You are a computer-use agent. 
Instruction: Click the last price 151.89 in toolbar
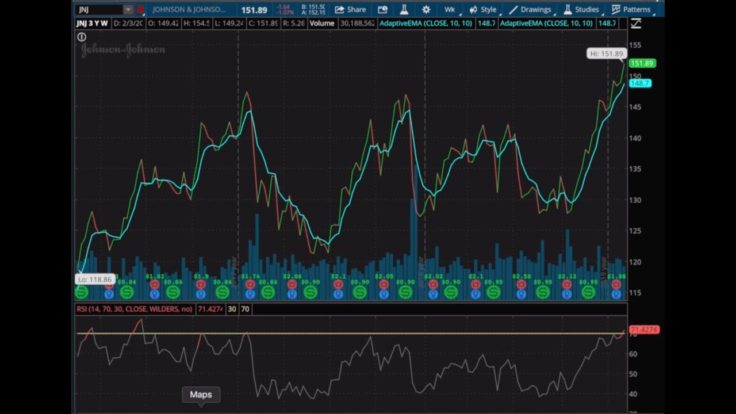pyautogui.click(x=254, y=10)
